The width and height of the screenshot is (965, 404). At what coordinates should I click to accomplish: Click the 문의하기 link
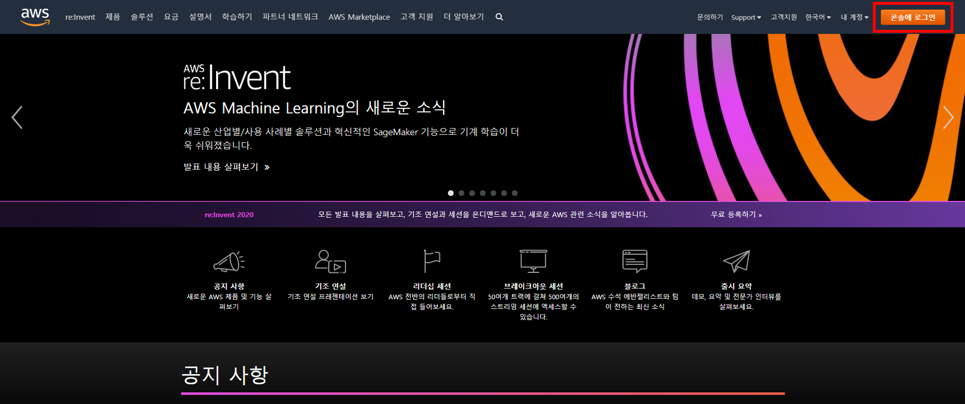pyautogui.click(x=710, y=17)
